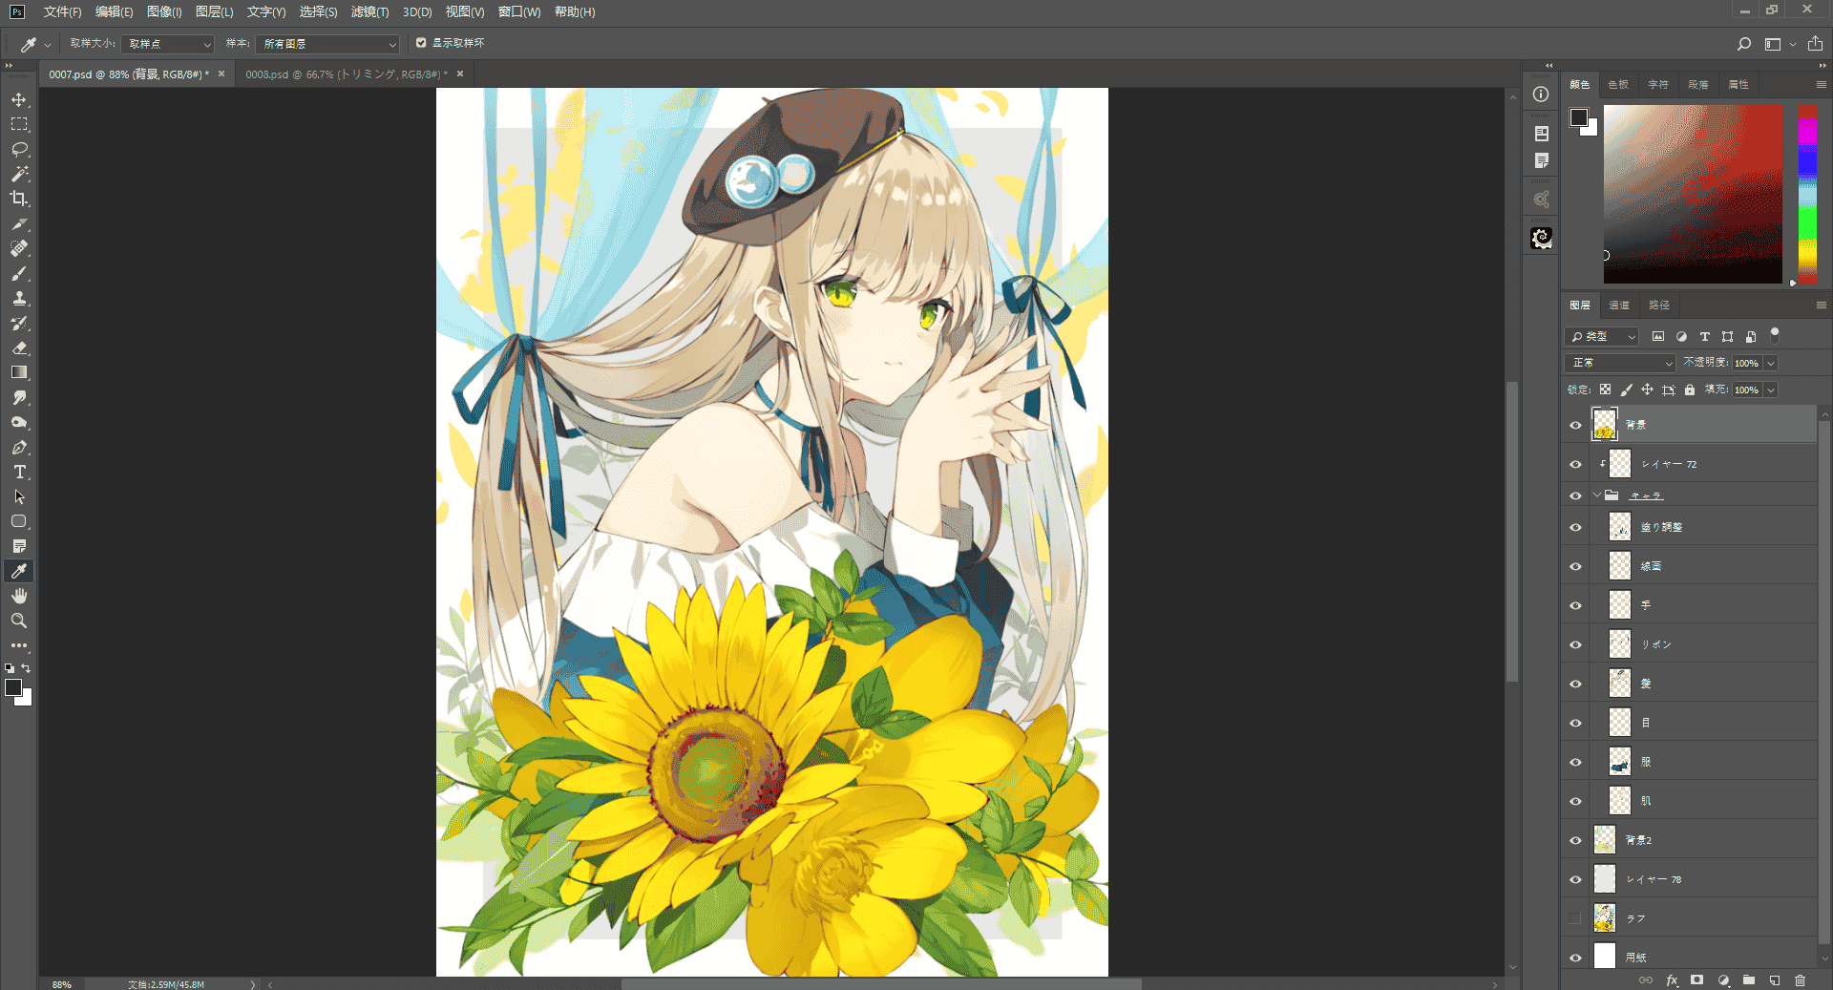Switch to the 路径 panel tab

tap(1659, 305)
